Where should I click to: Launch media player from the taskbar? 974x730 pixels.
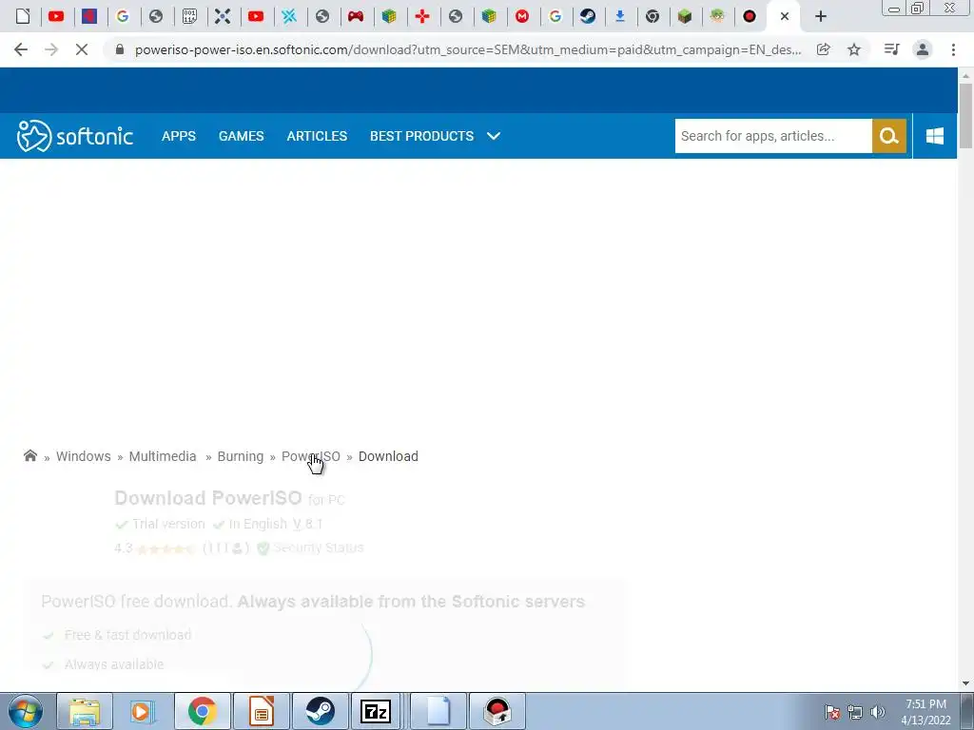click(x=143, y=711)
